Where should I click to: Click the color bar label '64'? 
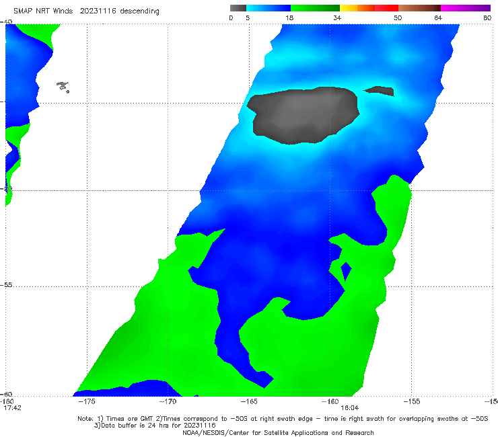[x=438, y=18]
